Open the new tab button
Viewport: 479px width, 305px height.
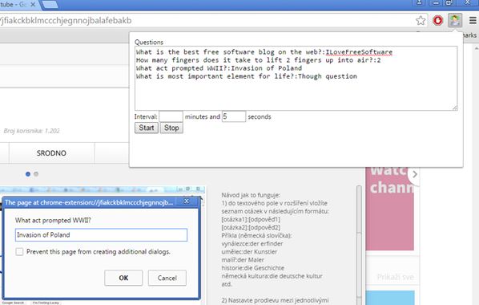click(x=50, y=5)
